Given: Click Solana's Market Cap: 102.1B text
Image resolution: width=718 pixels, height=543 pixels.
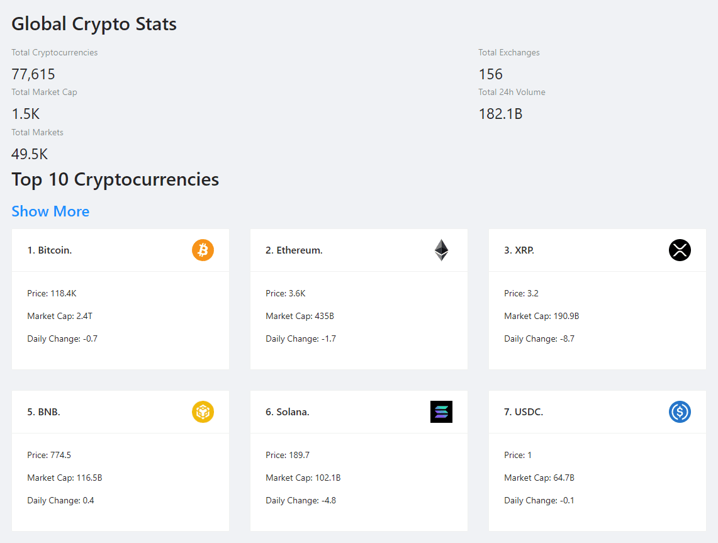Looking at the screenshot, I should click(x=303, y=478).
